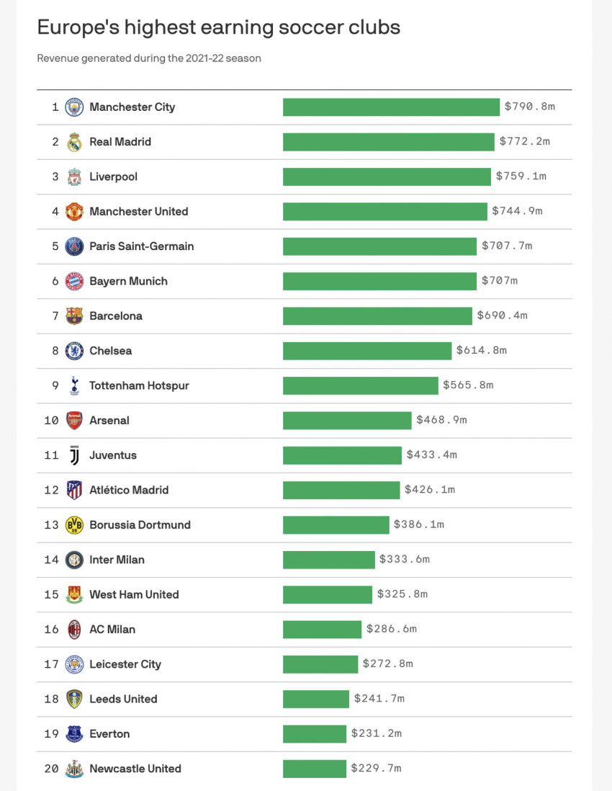The width and height of the screenshot is (612, 791).
Task: Click the West Ham United crest
Action: click(x=74, y=594)
